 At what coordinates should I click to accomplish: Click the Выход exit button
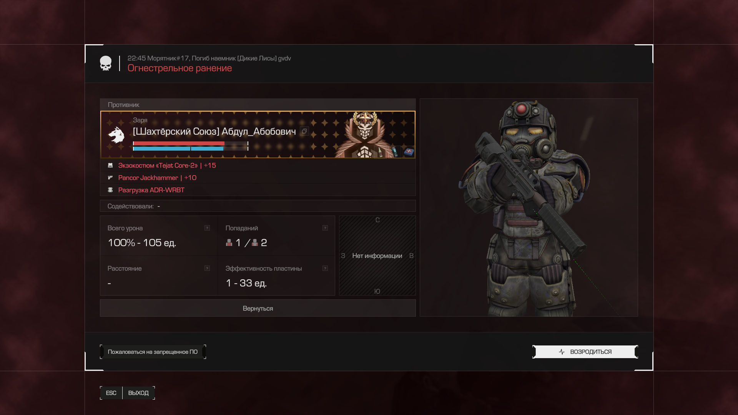(x=138, y=393)
